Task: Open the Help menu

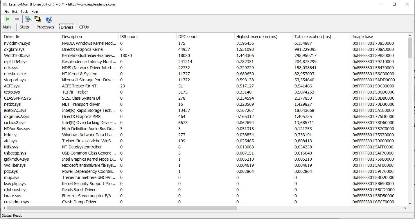Action: point(35,12)
